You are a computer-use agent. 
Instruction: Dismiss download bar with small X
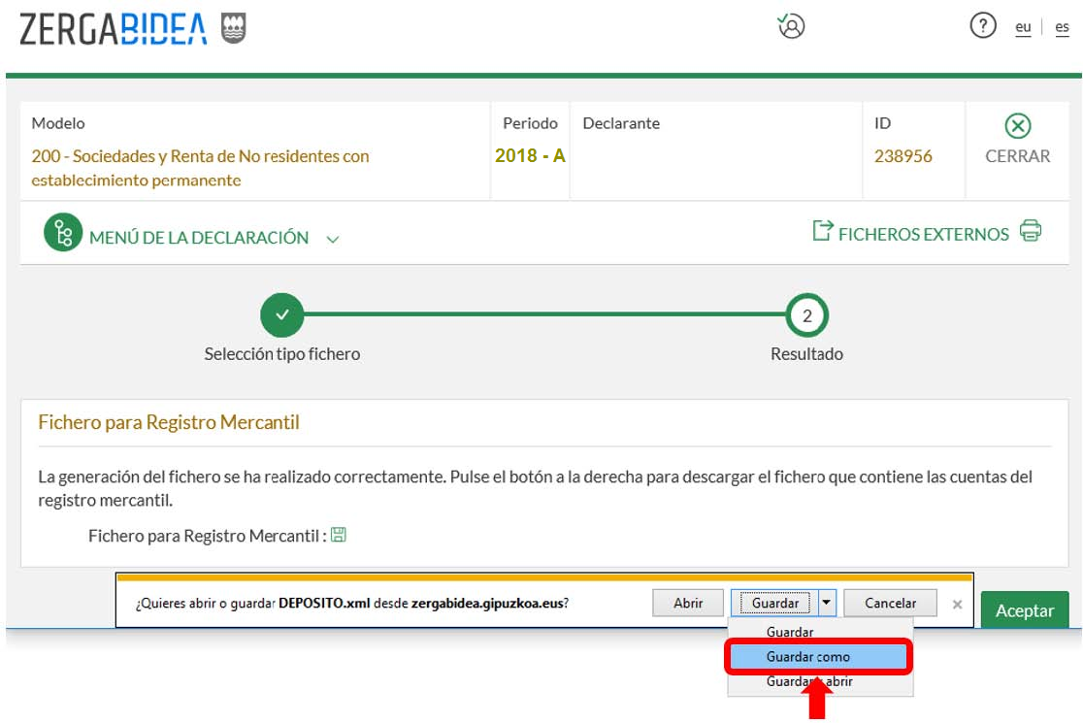(x=957, y=604)
